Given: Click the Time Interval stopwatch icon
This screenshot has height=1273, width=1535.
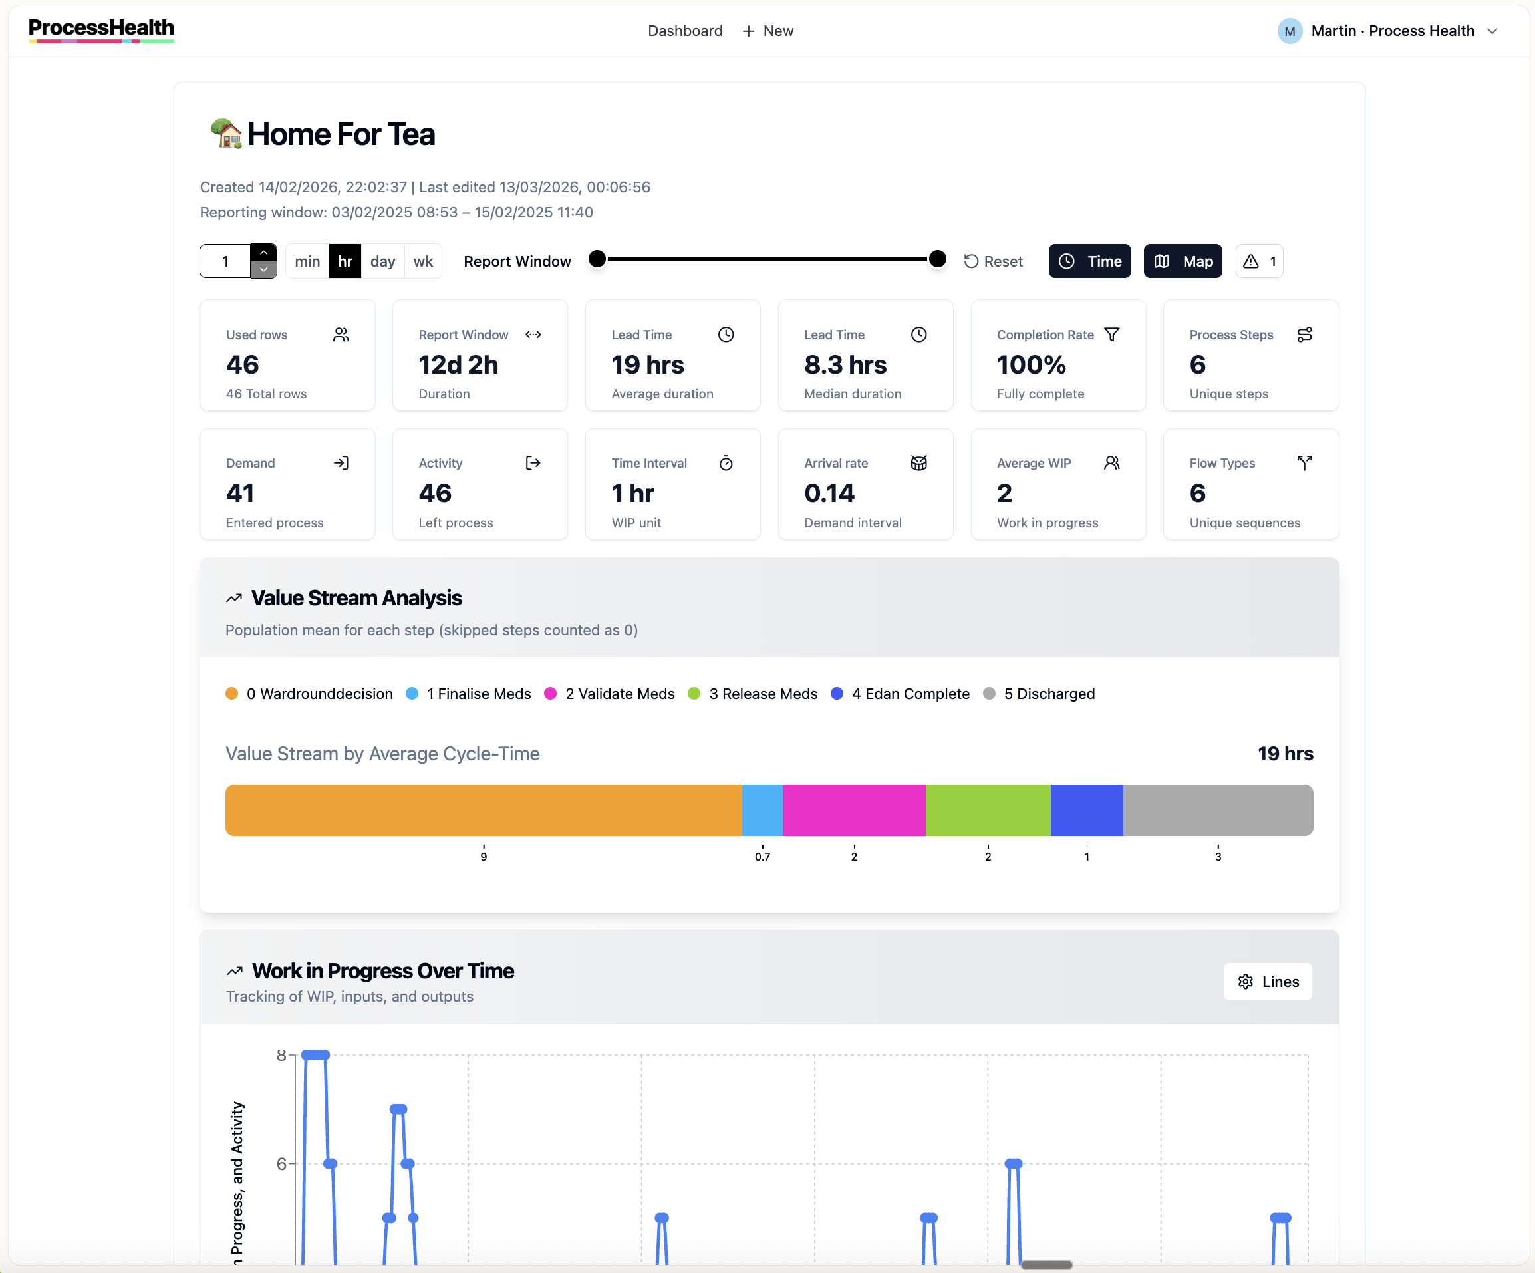Looking at the screenshot, I should point(726,463).
